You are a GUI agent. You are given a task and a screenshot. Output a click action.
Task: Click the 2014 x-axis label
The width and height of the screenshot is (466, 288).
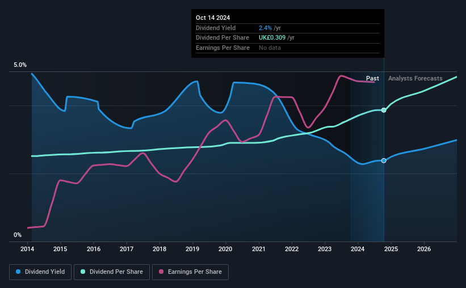[x=27, y=249]
